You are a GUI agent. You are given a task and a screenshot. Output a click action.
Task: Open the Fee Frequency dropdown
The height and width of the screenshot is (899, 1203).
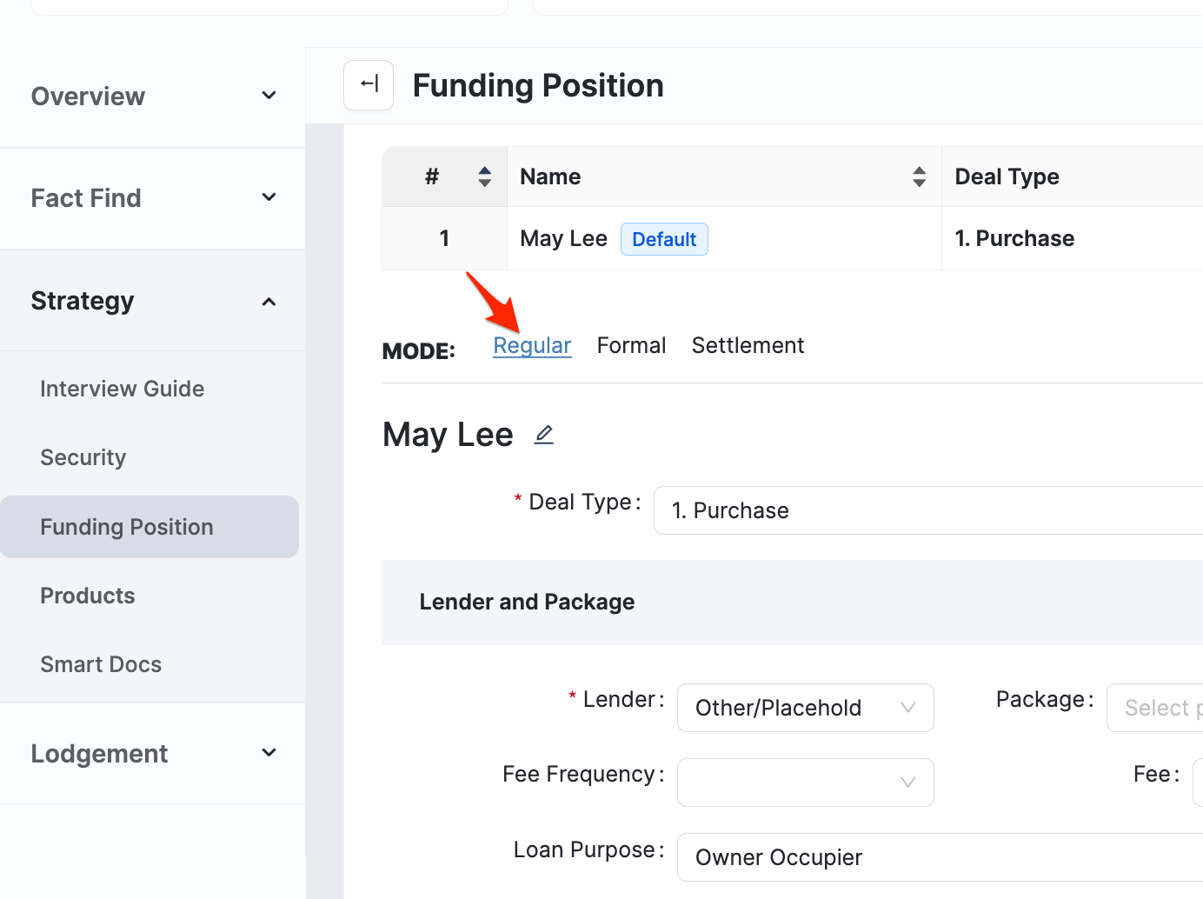point(804,782)
